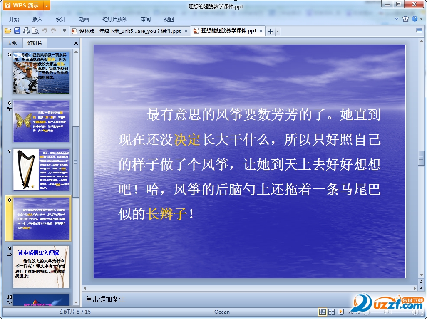Go to next slide double-arrow button
This screenshot has width=427, height=319.
421,288
